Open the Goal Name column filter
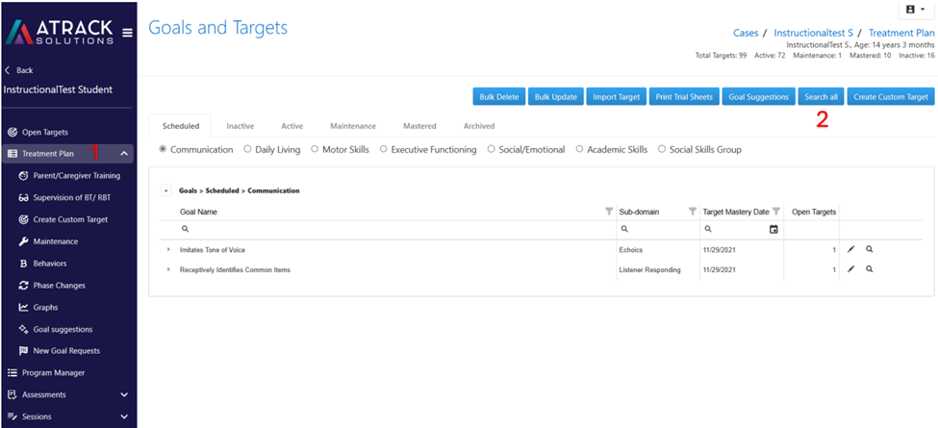 tap(609, 211)
